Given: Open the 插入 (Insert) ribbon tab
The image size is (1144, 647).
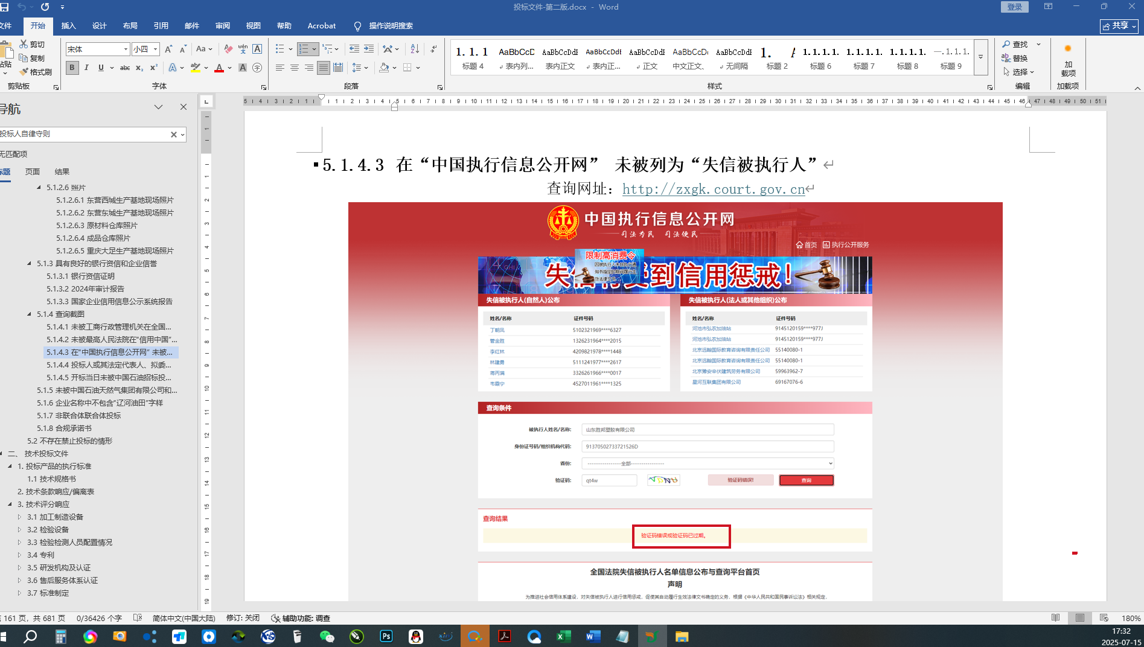Looking at the screenshot, I should pyautogui.click(x=69, y=26).
